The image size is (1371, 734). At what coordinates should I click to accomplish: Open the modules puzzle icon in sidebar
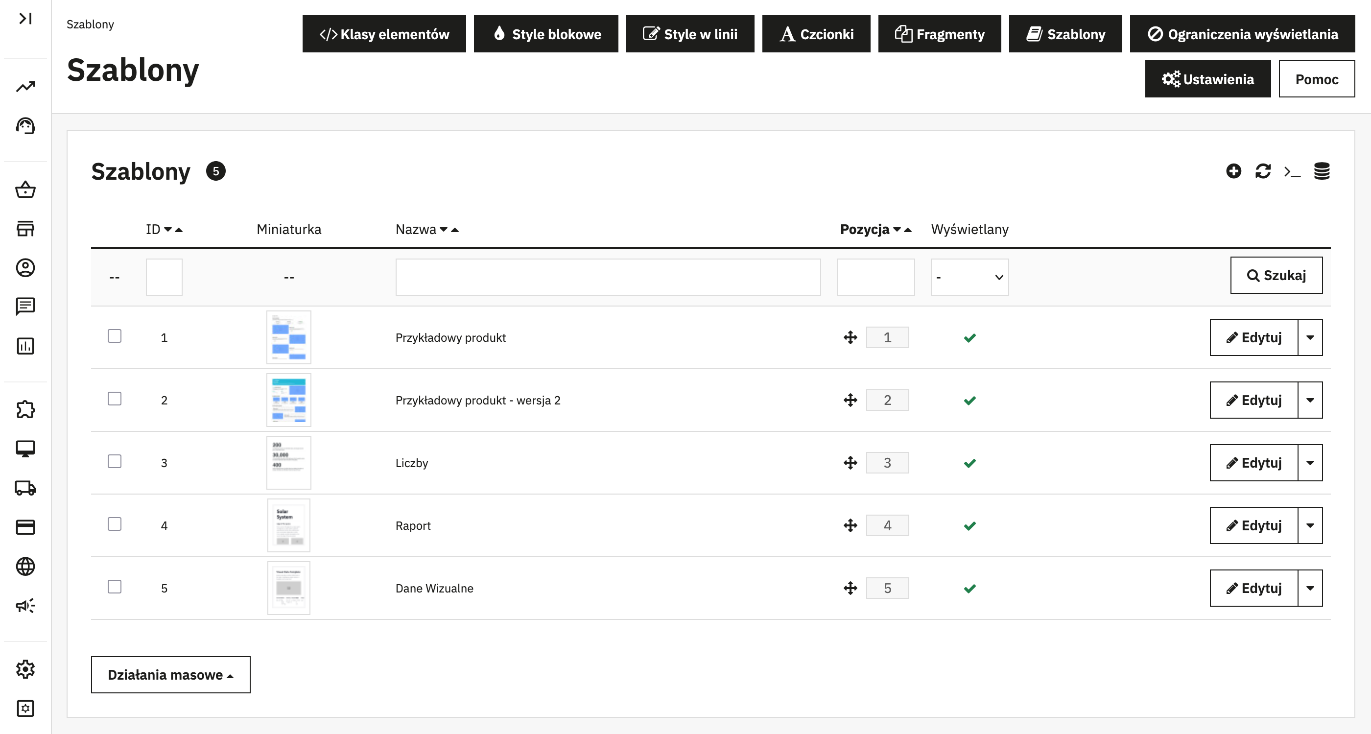(x=25, y=409)
